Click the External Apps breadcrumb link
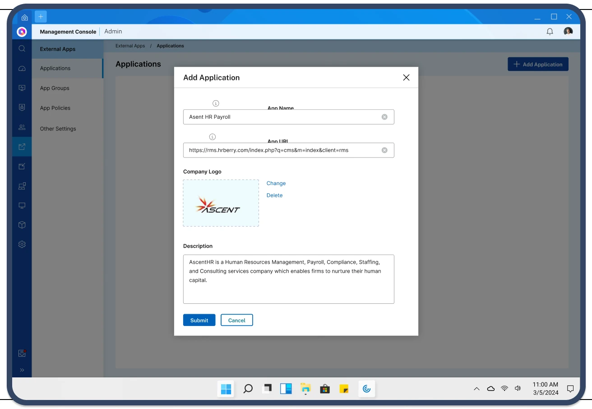The width and height of the screenshot is (592, 409). (x=130, y=46)
